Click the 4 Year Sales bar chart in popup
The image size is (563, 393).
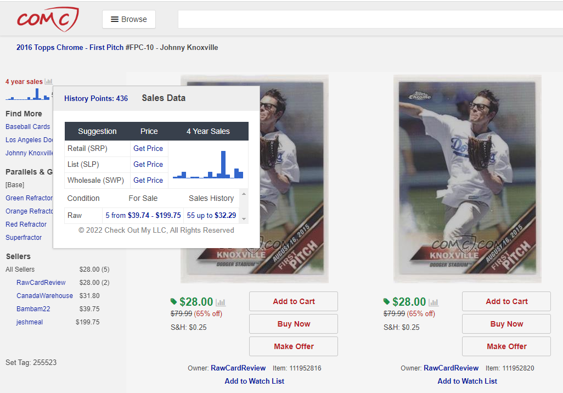pos(208,165)
